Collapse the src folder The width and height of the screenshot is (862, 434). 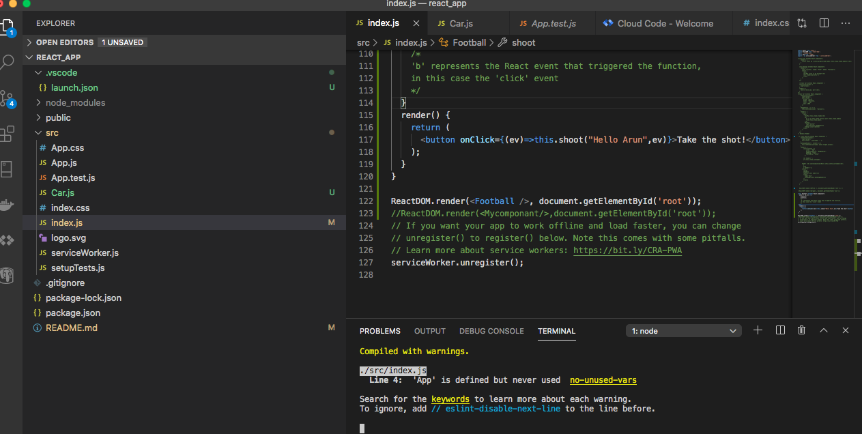pyautogui.click(x=52, y=132)
